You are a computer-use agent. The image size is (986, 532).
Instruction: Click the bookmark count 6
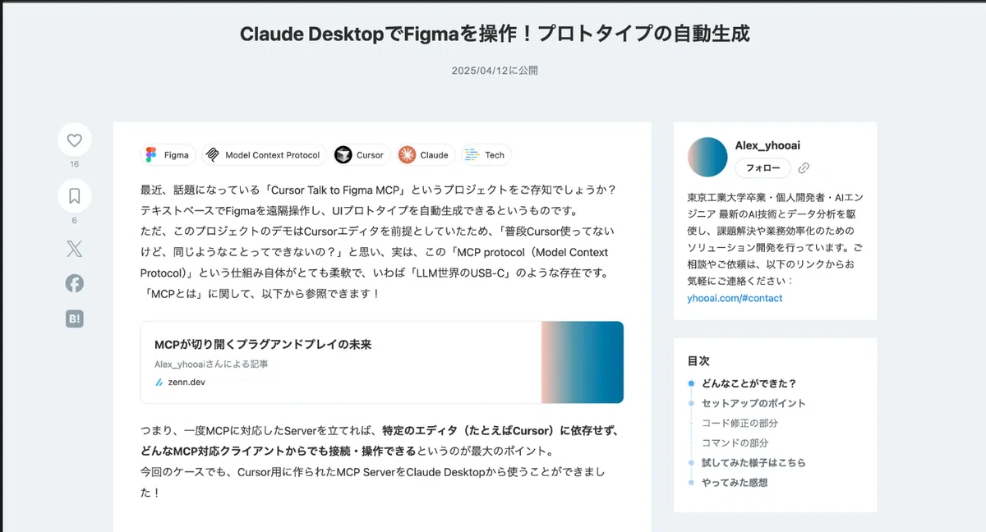75,221
